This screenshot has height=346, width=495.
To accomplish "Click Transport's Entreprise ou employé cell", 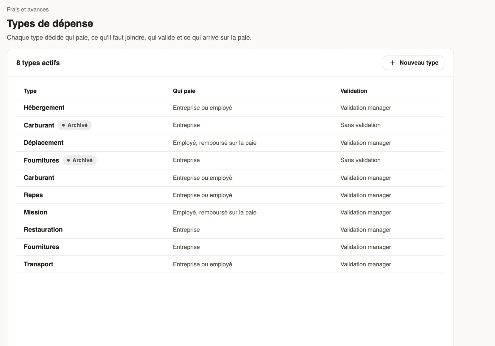I will click(203, 264).
